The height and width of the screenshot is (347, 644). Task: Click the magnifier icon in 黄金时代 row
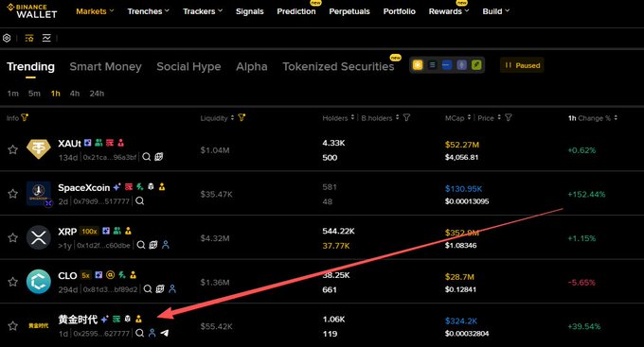139,333
